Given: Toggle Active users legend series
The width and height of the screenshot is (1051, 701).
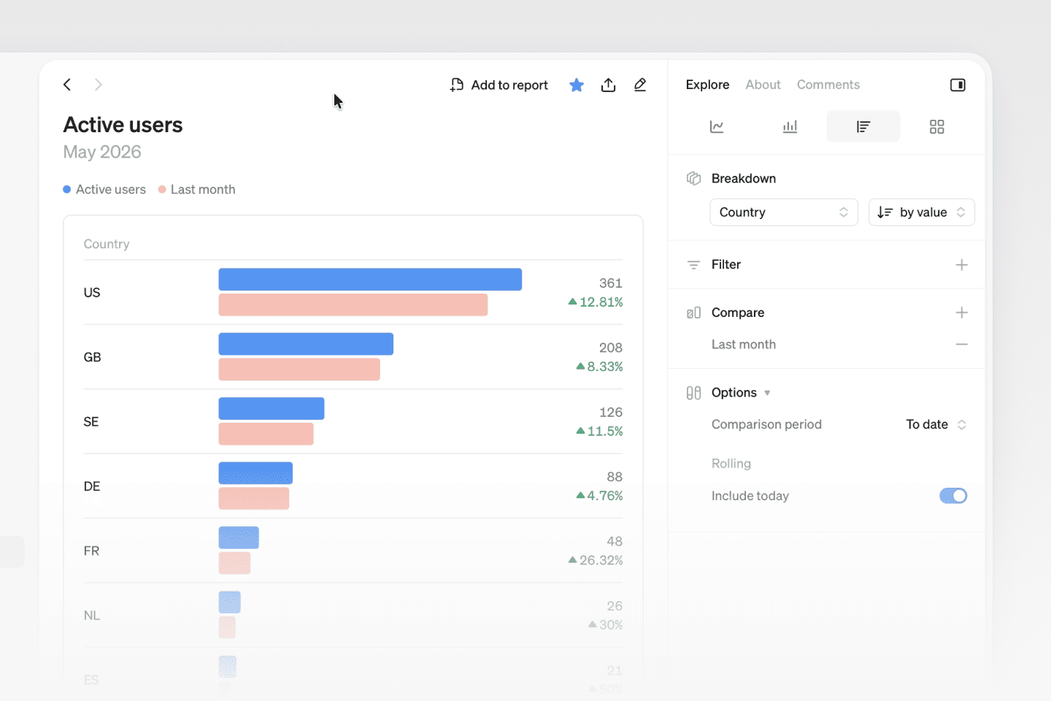Looking at the screenshot, I should [104, 189].
